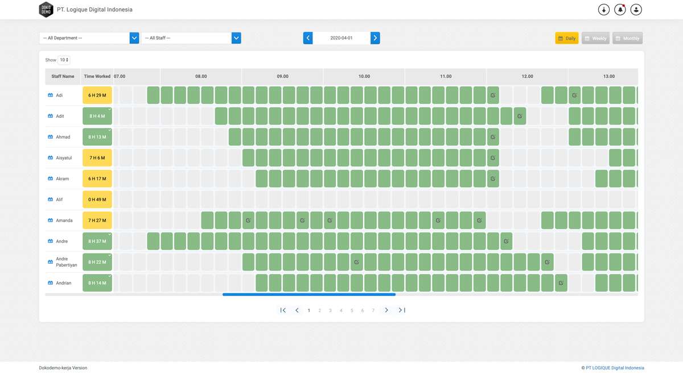Click calendar icon beside Andrian
This screenshot has height=374, width=683.
51,283
